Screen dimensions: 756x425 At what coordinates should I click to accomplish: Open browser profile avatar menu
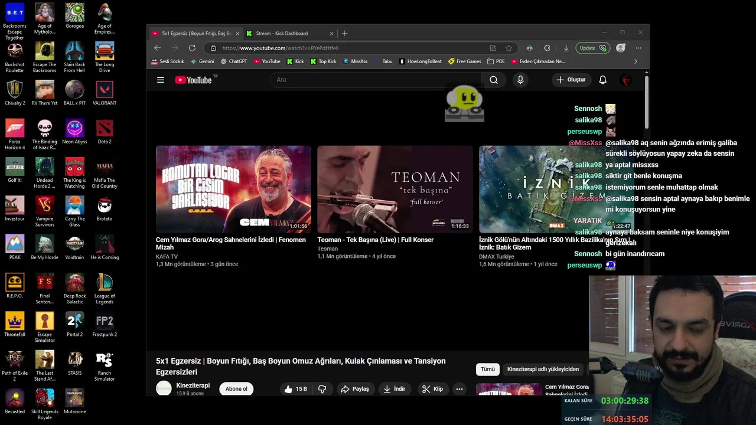620,48
